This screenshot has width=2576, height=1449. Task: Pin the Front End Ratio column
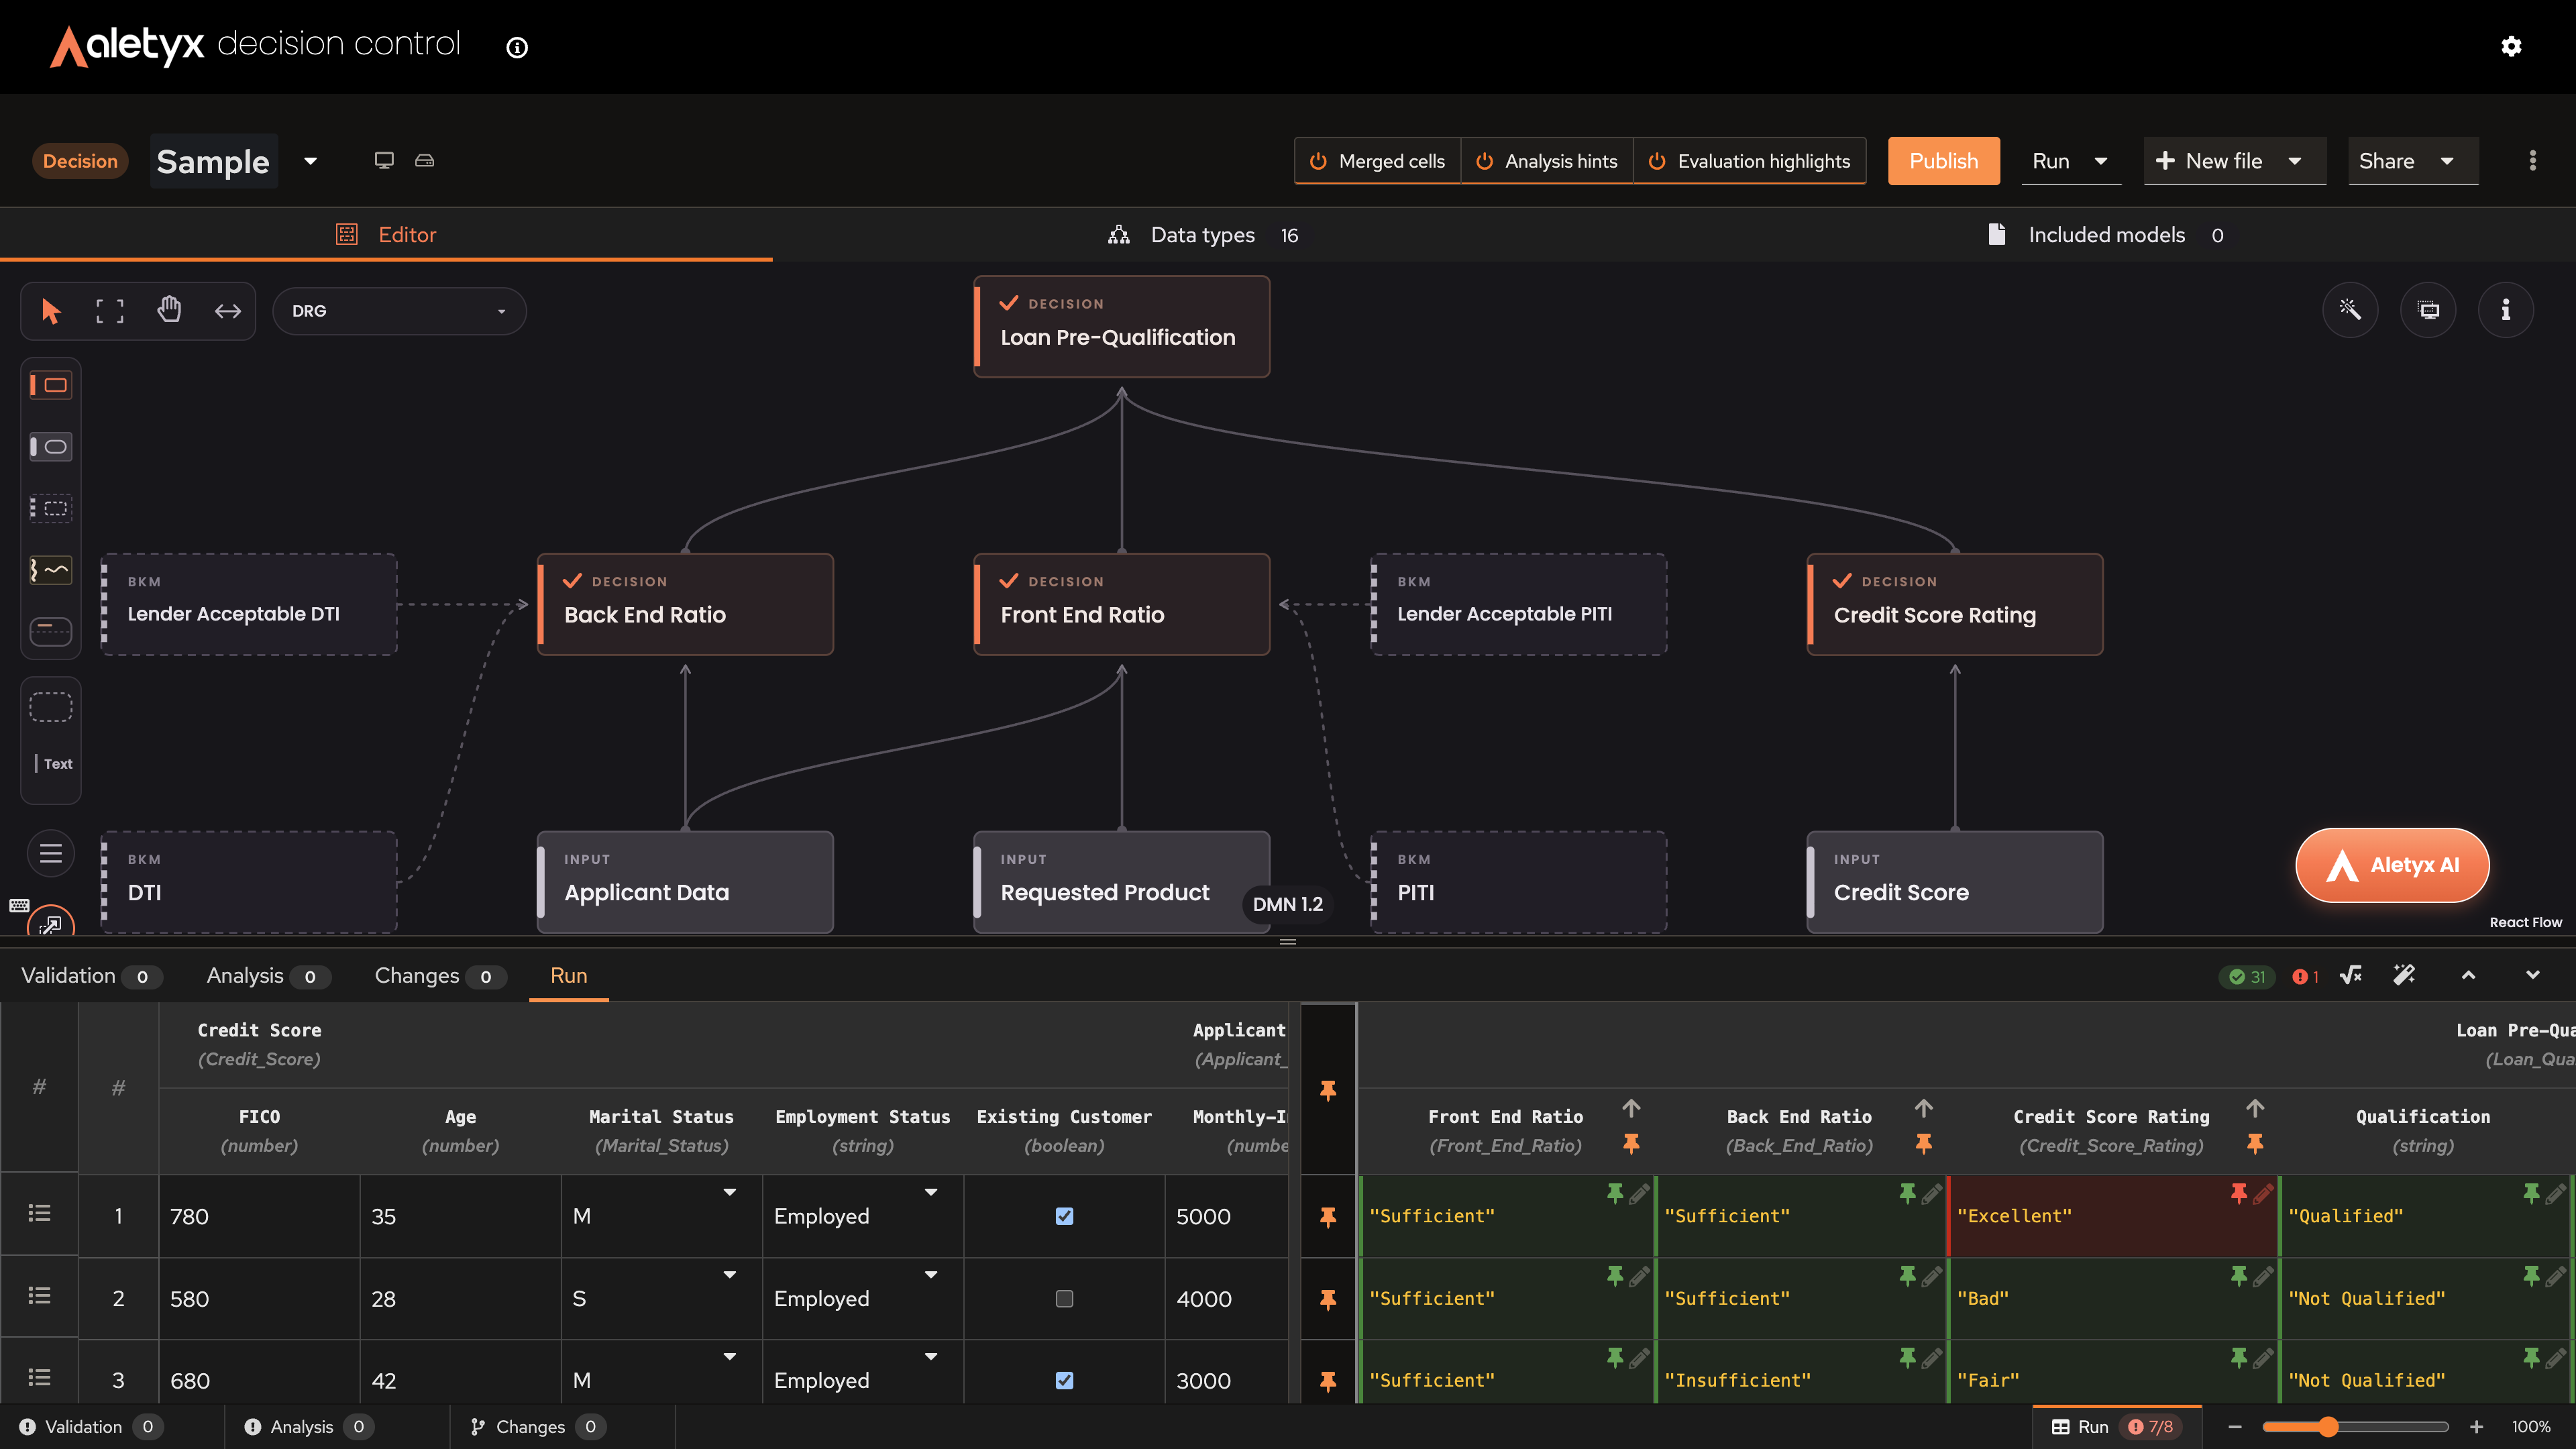click(1631, 1143)
